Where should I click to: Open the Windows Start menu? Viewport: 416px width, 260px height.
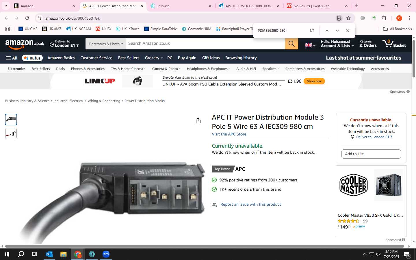pyautogui.click(x=7, y=254)
